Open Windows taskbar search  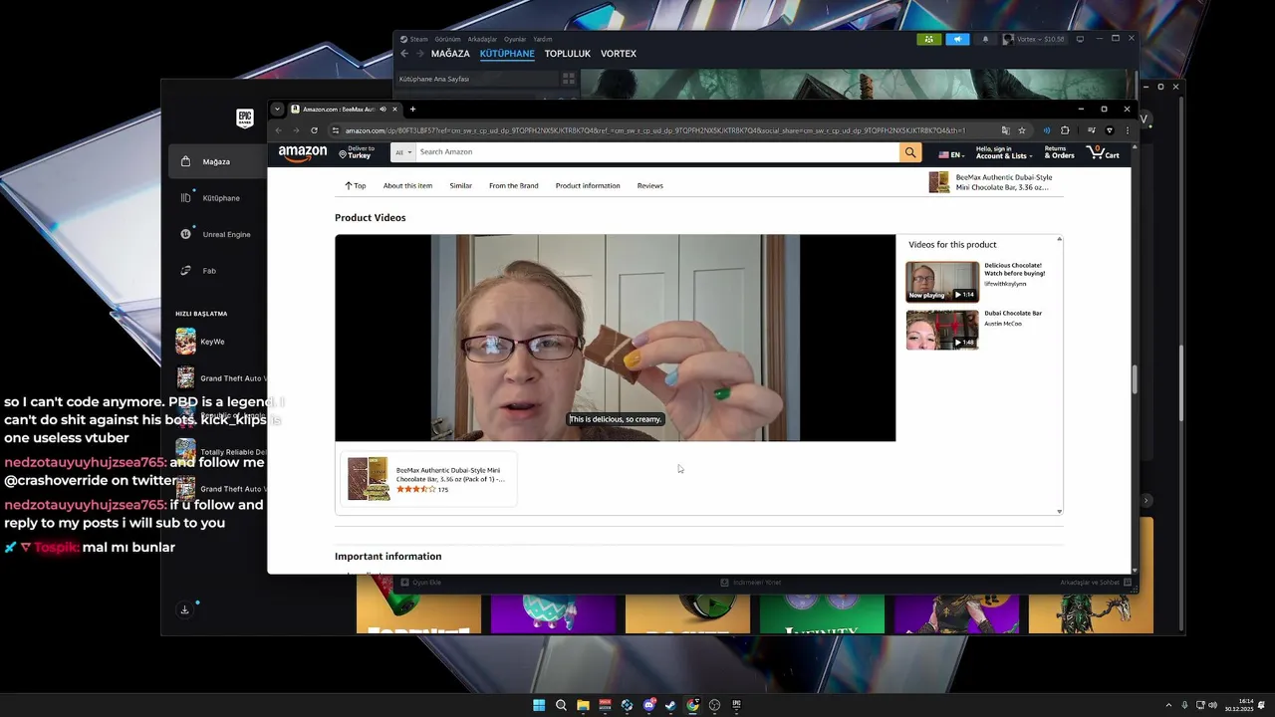[561, 705]
